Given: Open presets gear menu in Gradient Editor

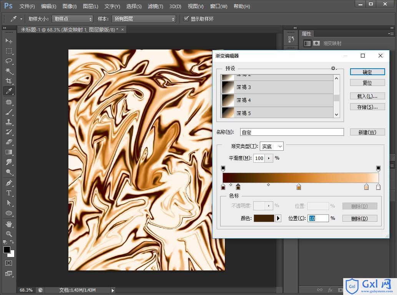Looking at the screenshot, I should (x=334, y=68).
